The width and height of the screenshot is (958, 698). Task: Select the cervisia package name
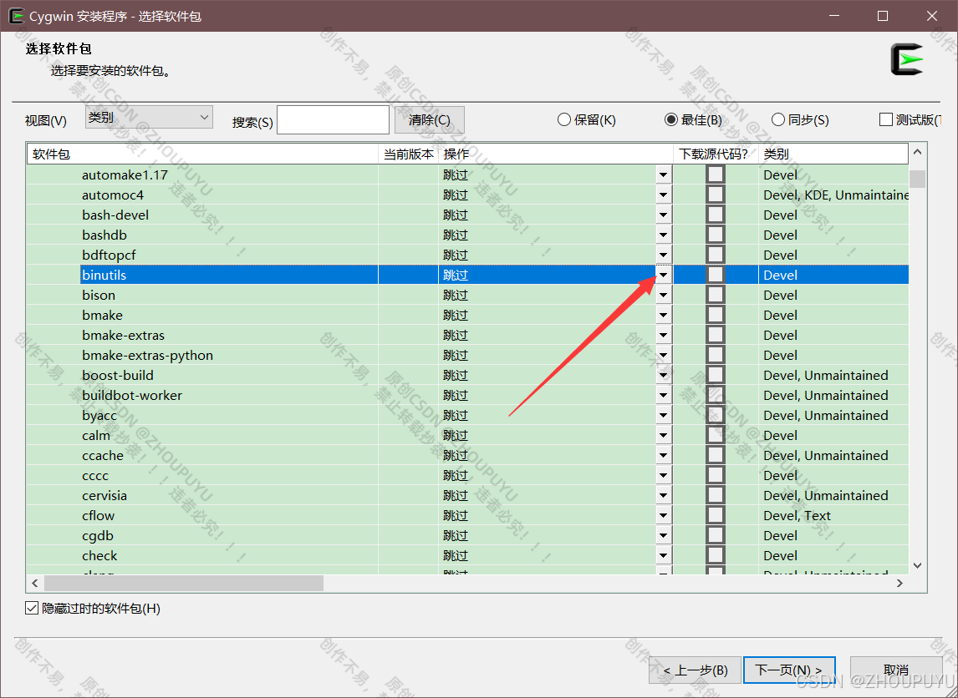click(x=104, y=495)
